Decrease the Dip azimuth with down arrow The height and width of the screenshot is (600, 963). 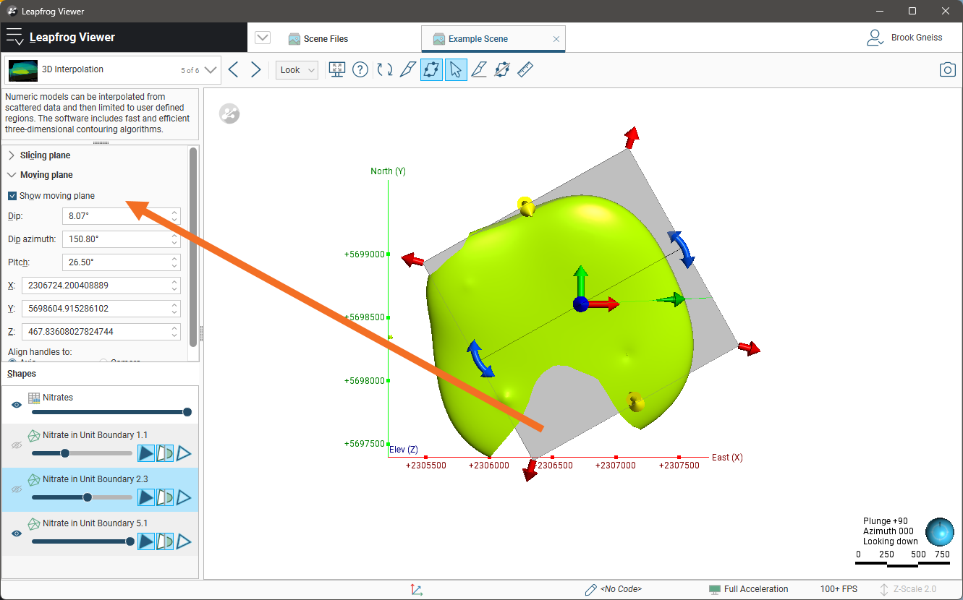(174, 243)
